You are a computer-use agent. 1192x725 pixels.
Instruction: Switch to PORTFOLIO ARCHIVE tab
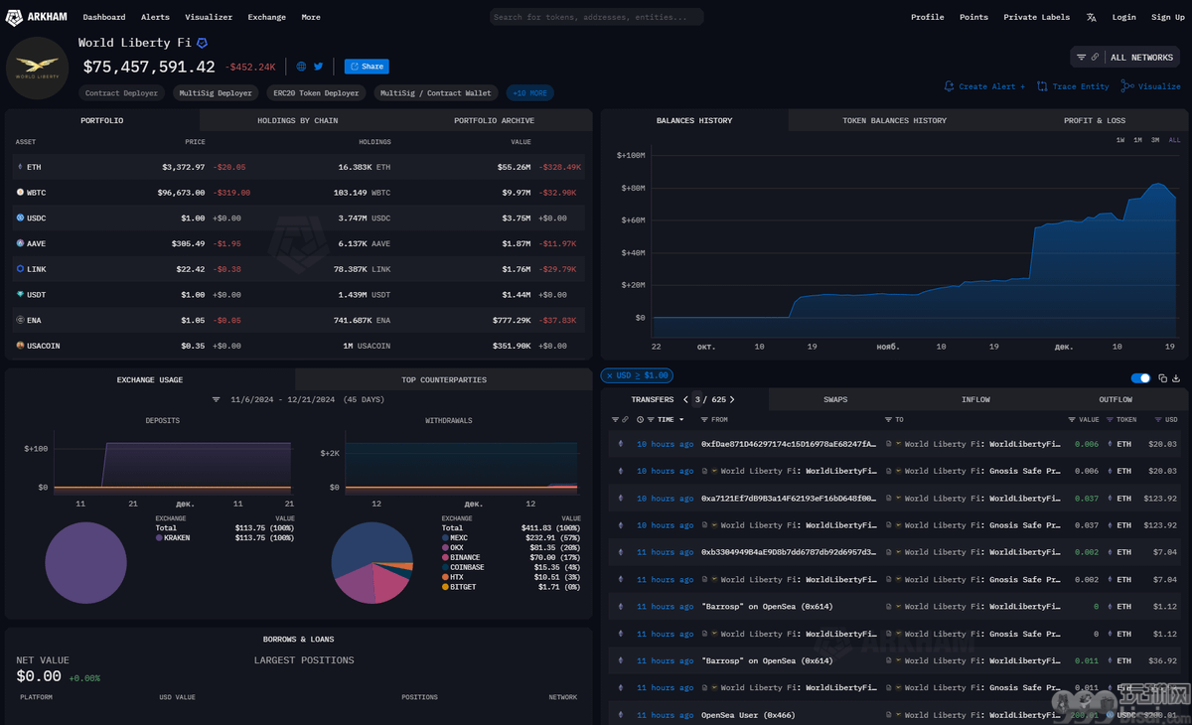(x=494, y=120)
